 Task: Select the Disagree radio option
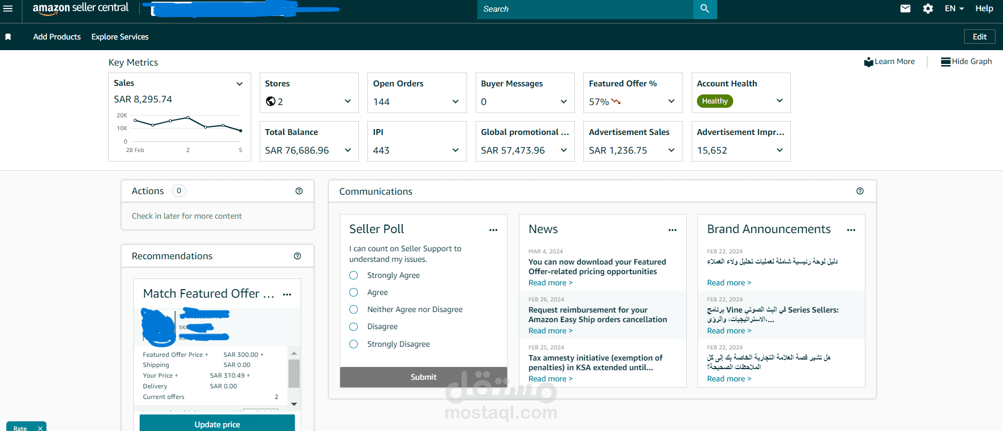354,326
